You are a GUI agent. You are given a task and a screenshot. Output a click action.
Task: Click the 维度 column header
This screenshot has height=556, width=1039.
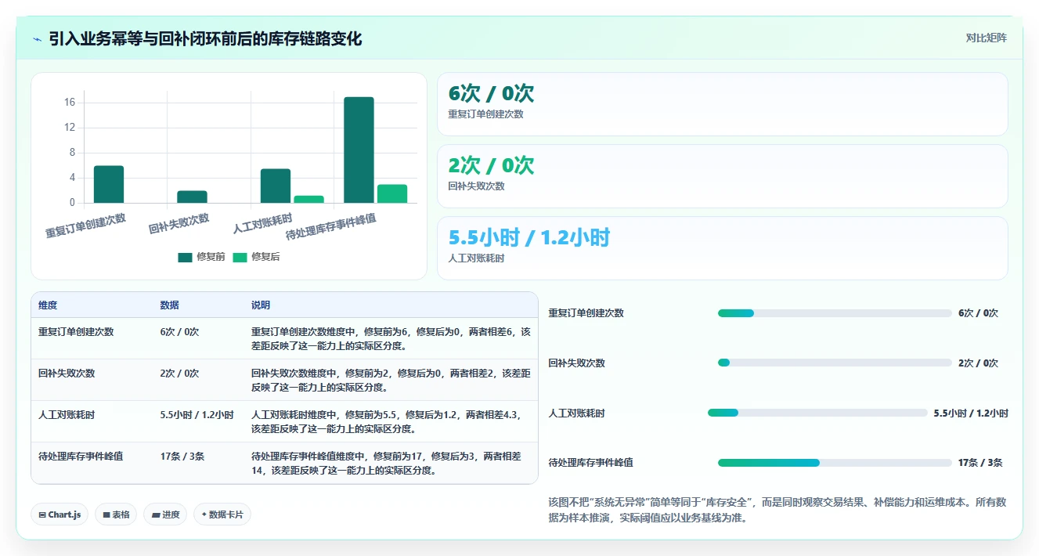[x=48, y=305]
